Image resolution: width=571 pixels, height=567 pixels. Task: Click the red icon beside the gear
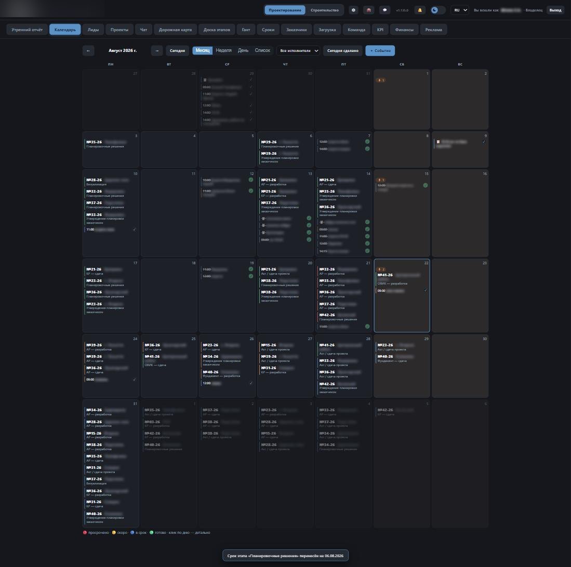pos(369,10)
